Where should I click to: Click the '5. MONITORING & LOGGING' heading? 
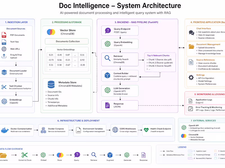pos(210,94)
